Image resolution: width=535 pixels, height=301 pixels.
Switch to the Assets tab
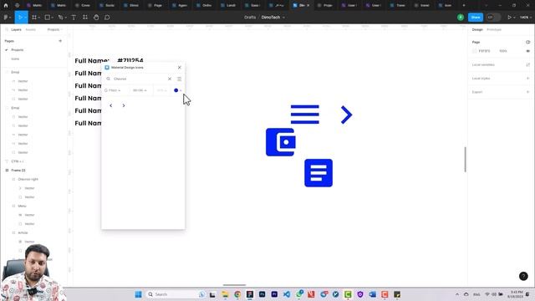[30, 30]
